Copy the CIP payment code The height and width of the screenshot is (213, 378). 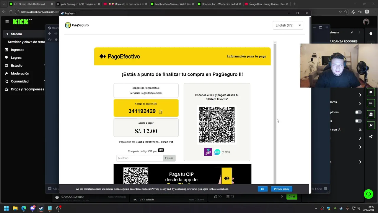[161, 112]
